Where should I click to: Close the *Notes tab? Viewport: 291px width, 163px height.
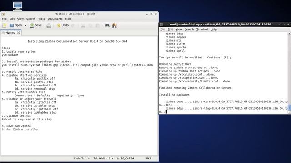(x=18, y=33)
